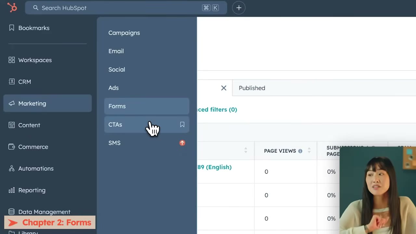Click the info icon next to Page Views

[300, 151]
